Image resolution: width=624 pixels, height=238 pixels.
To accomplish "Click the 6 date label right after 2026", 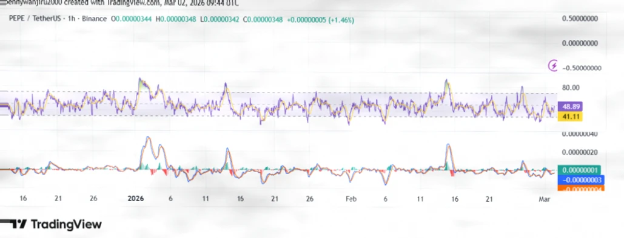I will click(170, 199).
